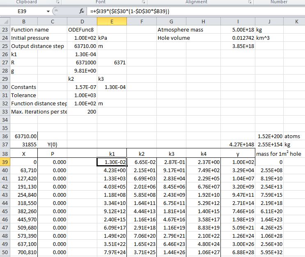Select the Max. Iterations value 200

(82, 111)
